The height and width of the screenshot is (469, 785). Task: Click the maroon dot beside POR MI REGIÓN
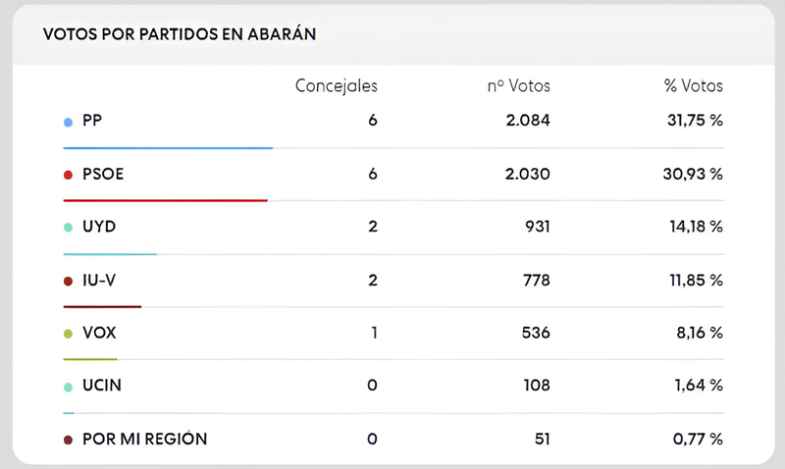(68, 440)
